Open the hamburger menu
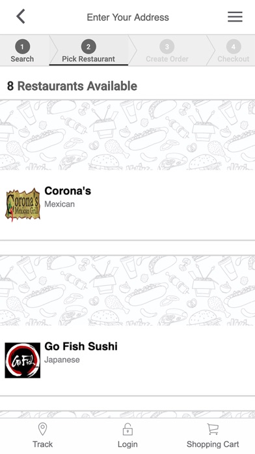Screen dimensions: 255x454 point(235,17)
